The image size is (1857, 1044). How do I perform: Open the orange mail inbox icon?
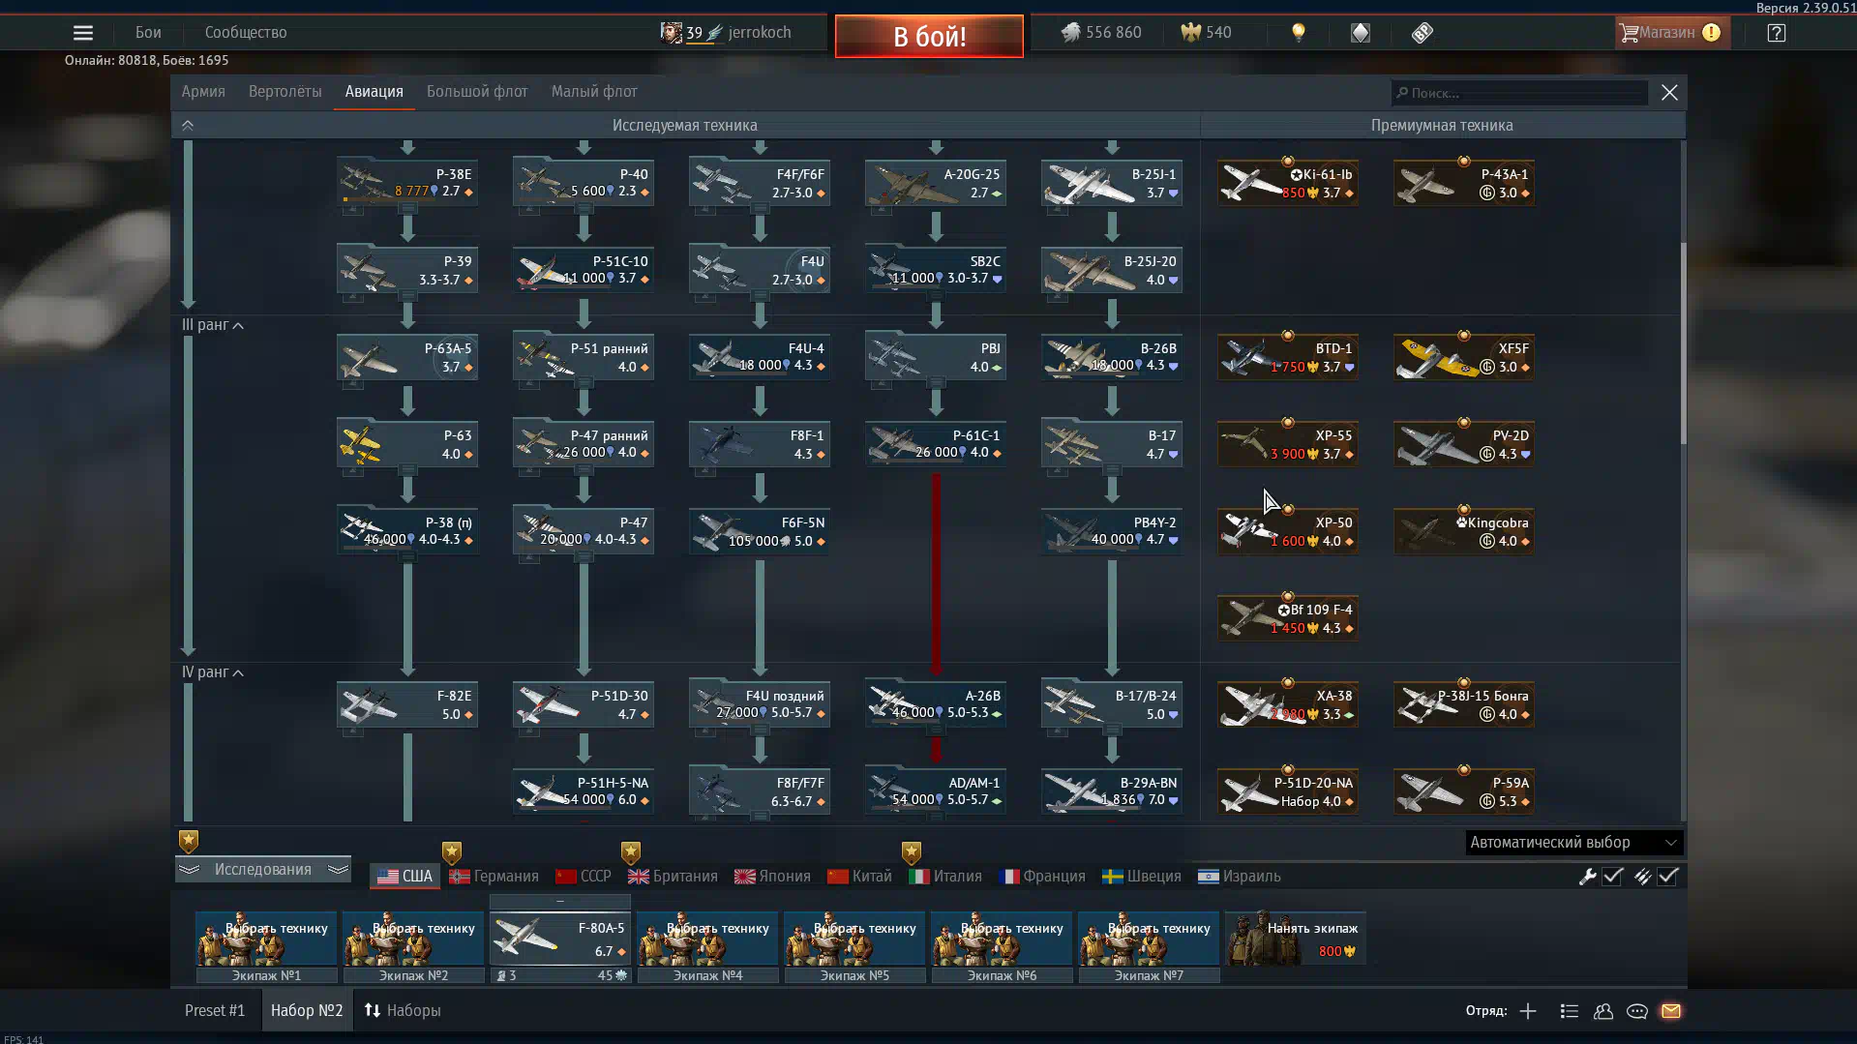coord(1671,1011)
